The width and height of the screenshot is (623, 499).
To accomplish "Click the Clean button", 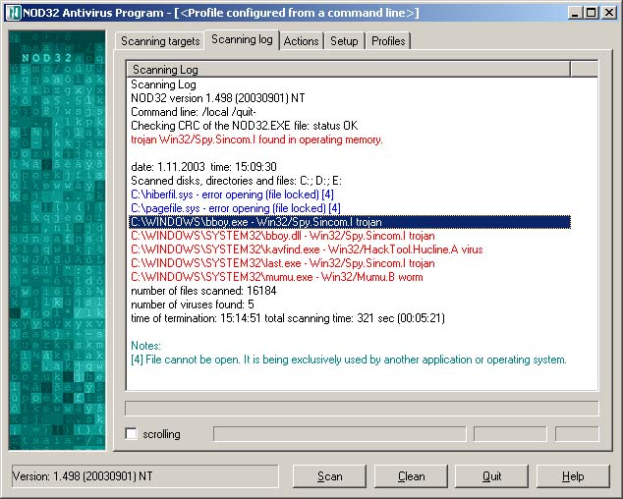I will pos(411,476).
